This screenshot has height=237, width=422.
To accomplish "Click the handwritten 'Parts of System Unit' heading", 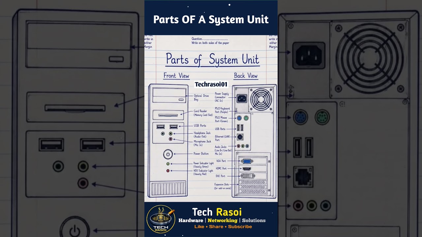I will click(213, 60).
